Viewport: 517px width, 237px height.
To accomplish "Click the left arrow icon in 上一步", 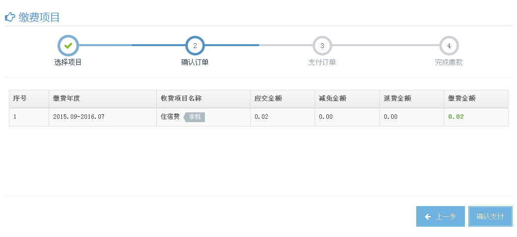I will click(x=428, y=216).
